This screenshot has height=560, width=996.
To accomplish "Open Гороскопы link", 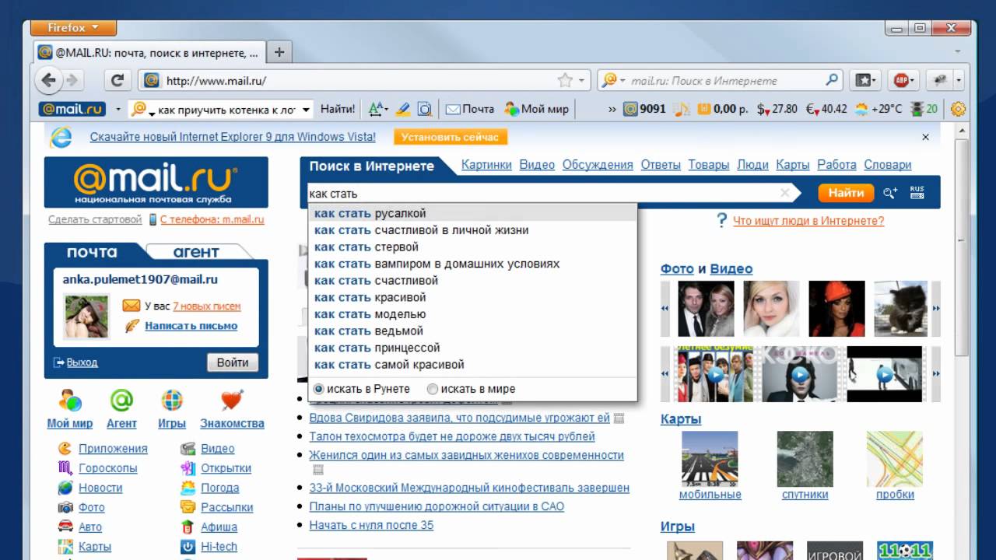I will point(108,468).
